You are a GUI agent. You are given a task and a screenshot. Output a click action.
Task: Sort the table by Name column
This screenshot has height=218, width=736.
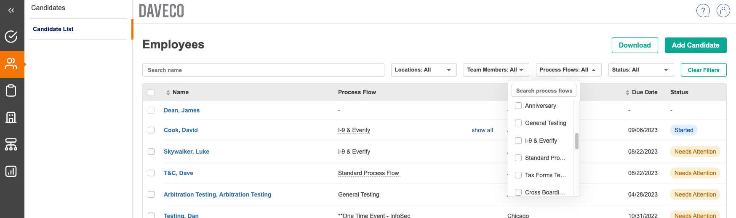tap(180, 92)
